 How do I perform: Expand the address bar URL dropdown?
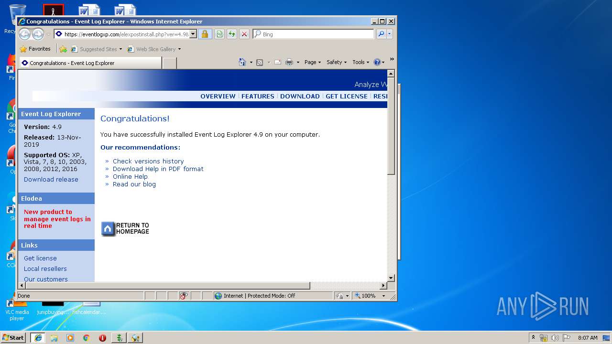pyautogui.click(x=193, y=34)
